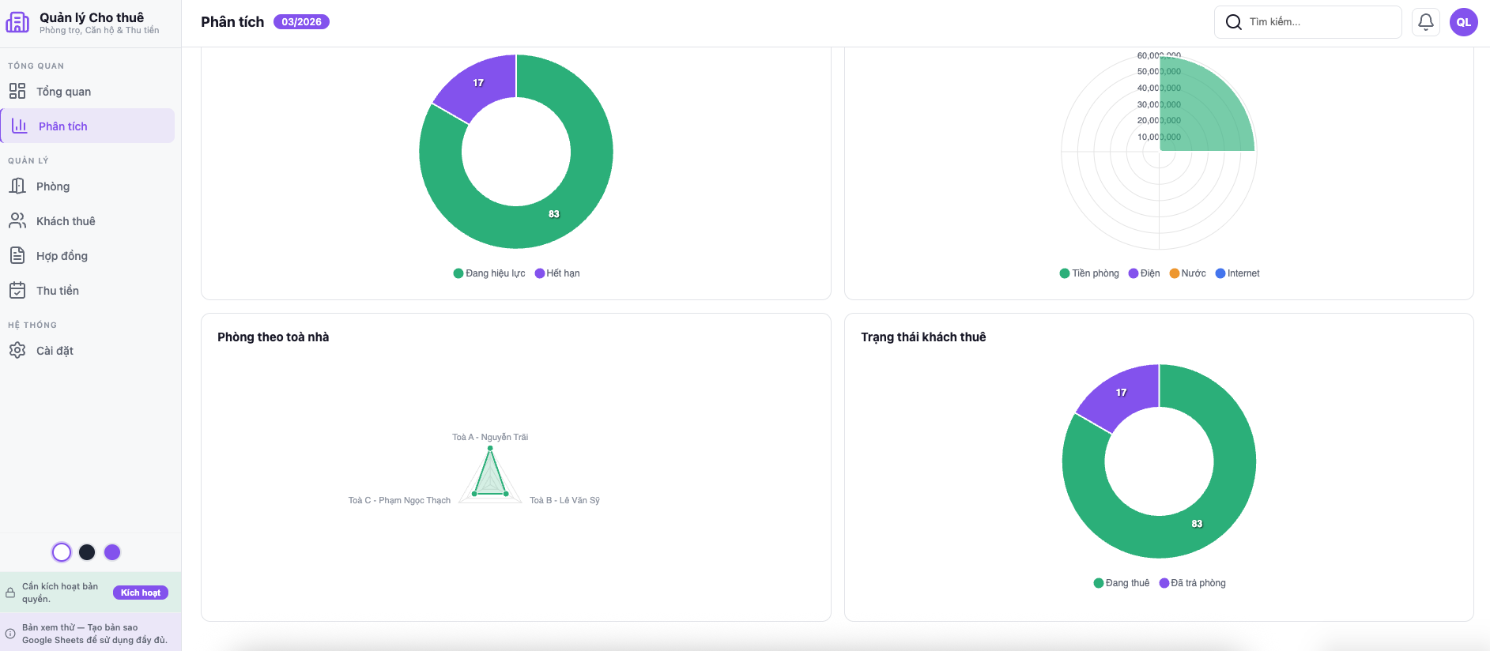Click the Tổng quan dashboard icon

17,91
